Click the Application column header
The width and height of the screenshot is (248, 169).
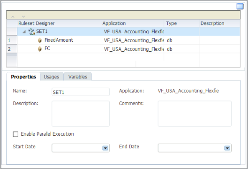[132, 23]
